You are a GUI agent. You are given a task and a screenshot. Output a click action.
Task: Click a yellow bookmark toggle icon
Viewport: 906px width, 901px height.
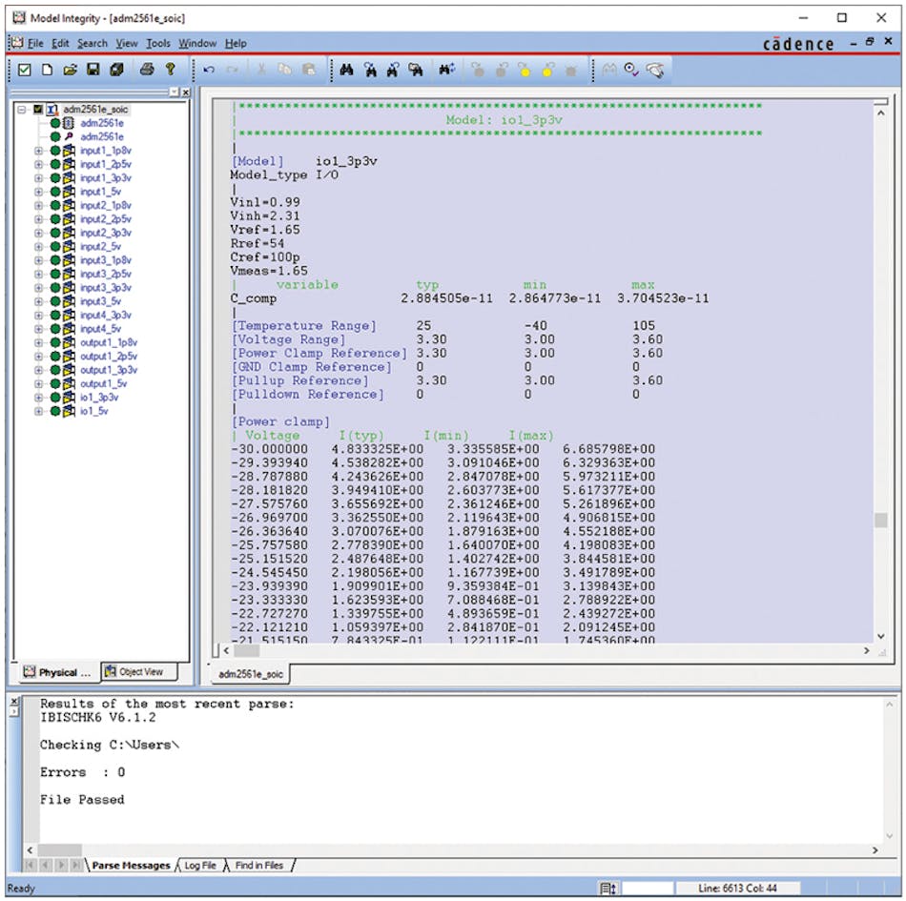pos(524,69)
